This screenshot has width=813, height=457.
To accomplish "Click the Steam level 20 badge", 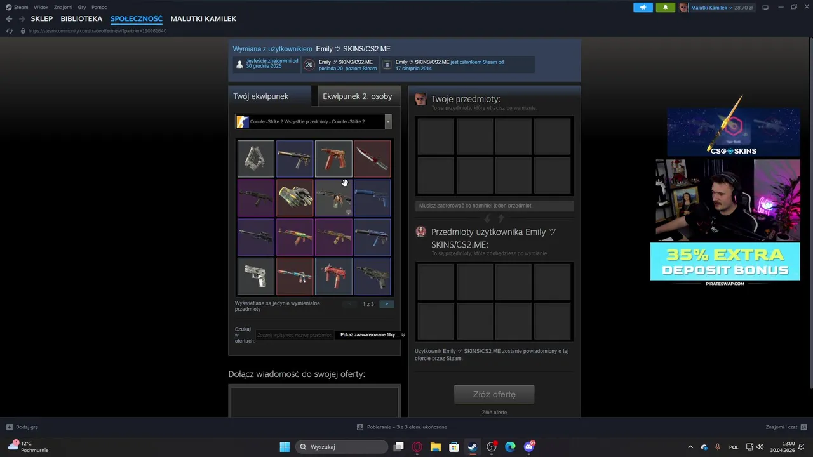I will [x=309, y=65].
